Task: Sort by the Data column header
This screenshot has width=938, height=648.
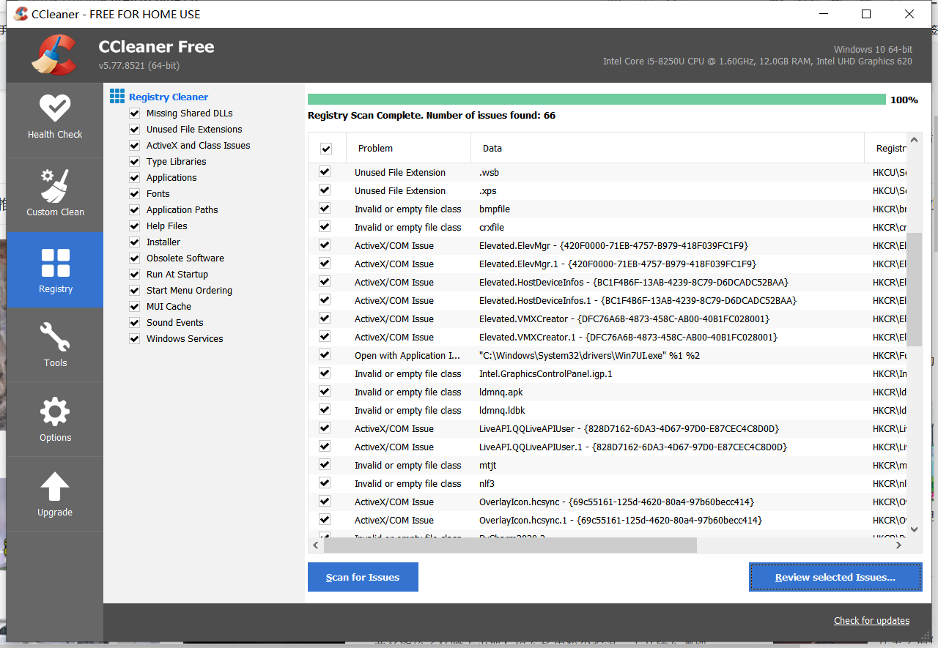Action: tap(668, 148)
